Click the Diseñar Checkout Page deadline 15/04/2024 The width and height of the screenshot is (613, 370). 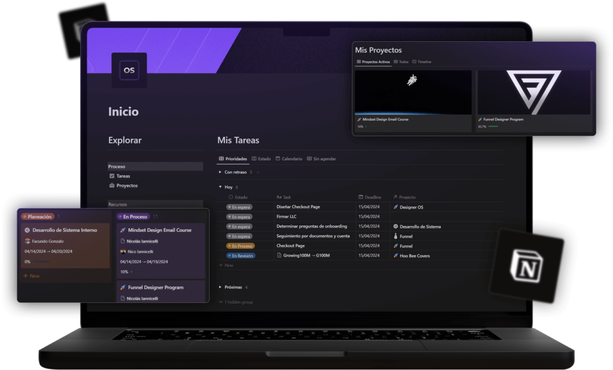(369, 207)
